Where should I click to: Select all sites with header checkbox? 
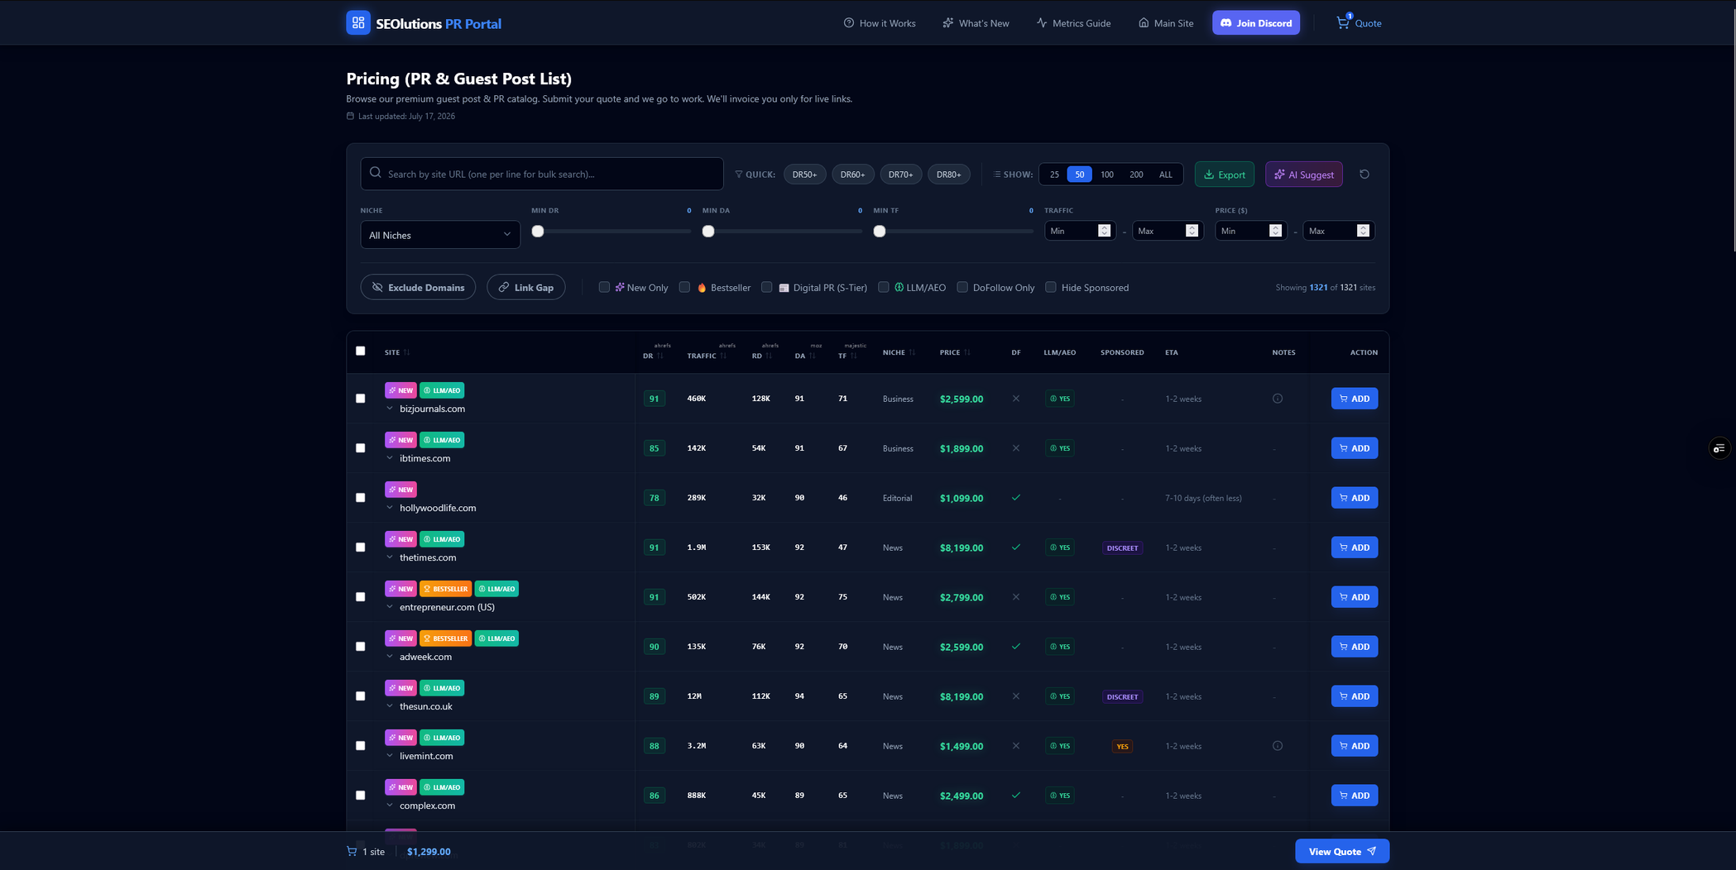pyautogui.click(x=360, y=351)
